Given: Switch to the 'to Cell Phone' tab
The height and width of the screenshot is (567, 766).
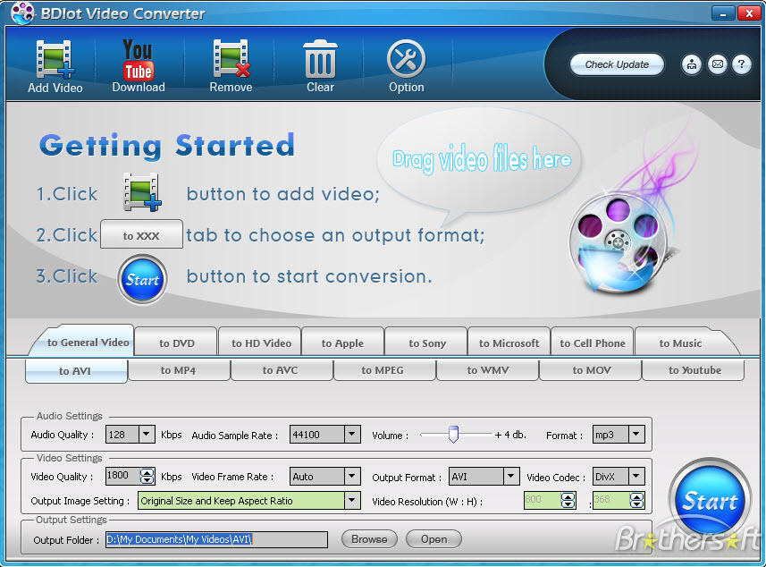Looking at the screenshot, I should coord(593,343).
